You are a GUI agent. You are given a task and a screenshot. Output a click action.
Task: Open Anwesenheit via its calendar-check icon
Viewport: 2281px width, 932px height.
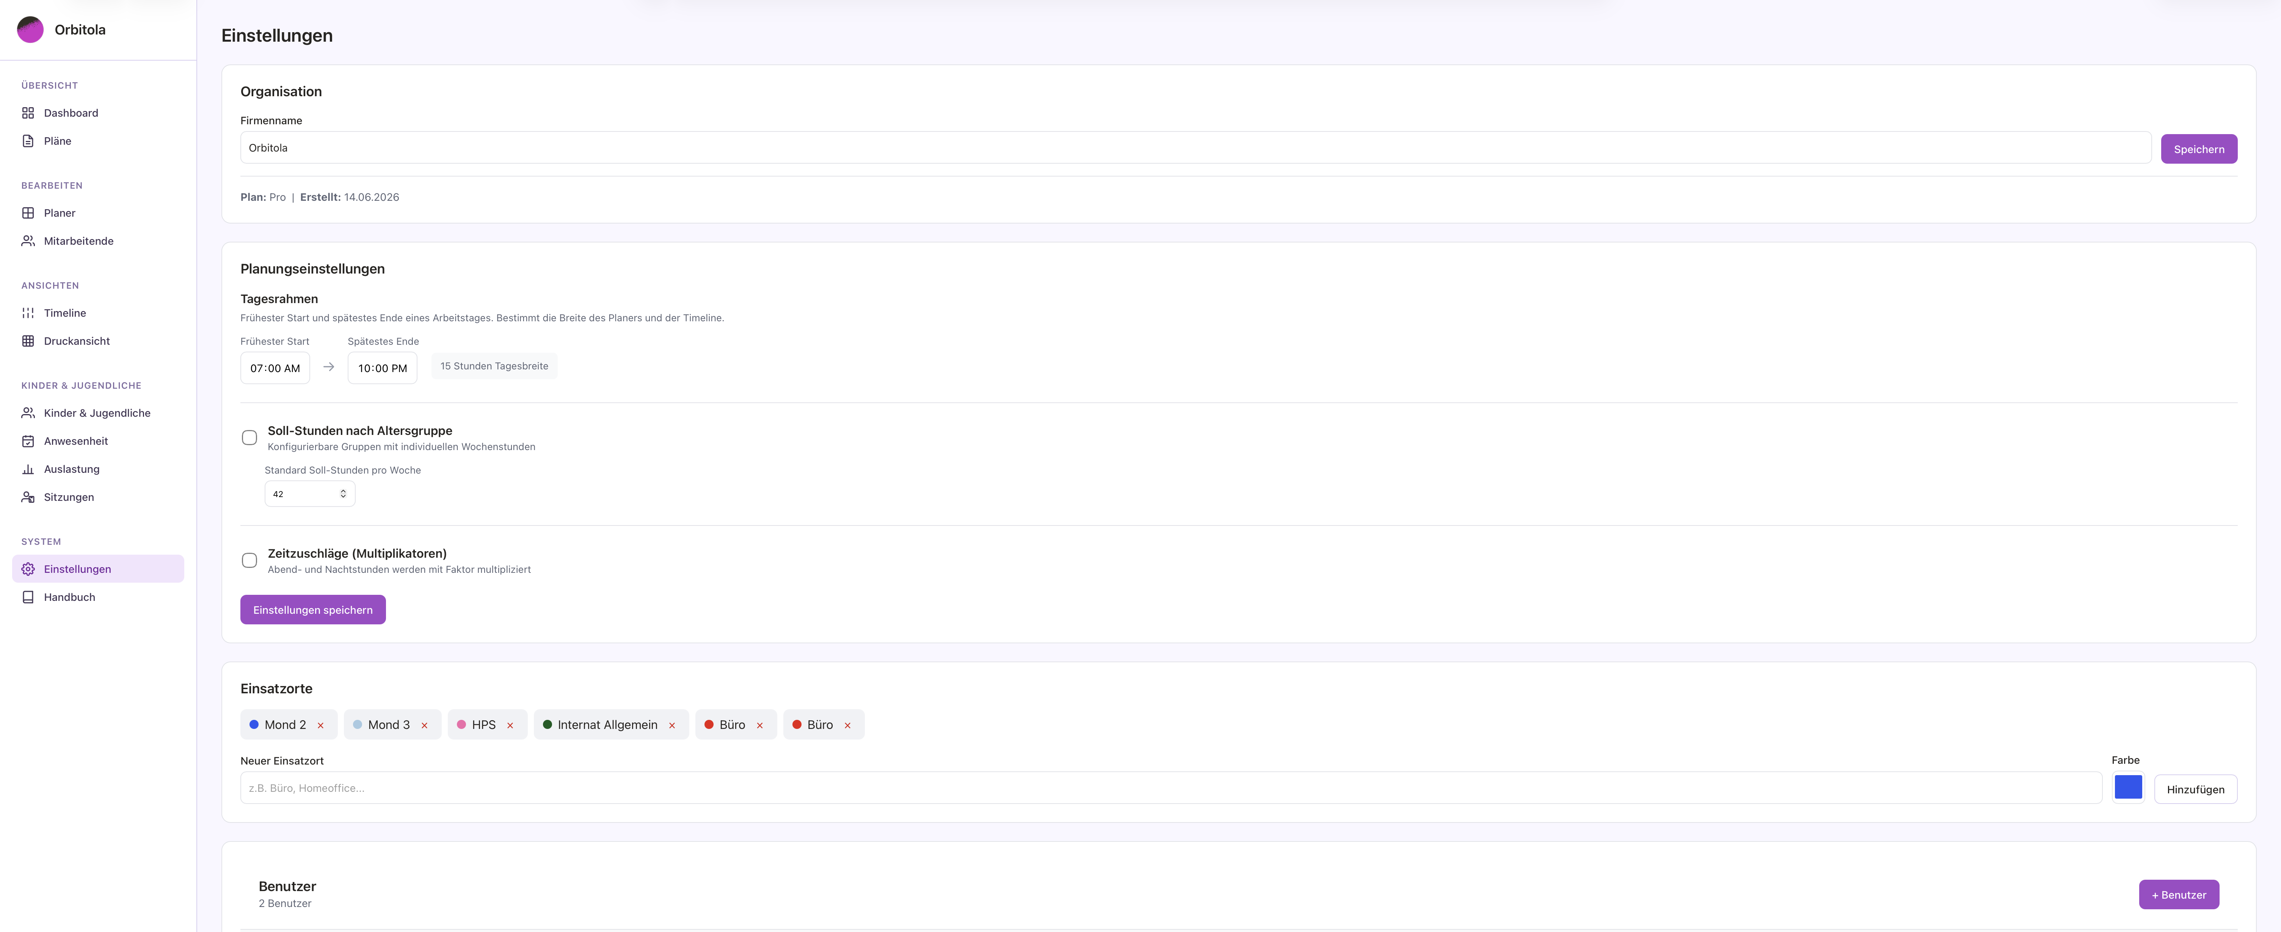[28, 441]
